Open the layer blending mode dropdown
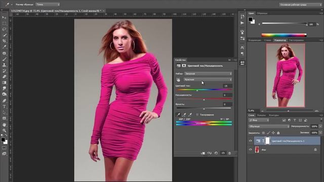The width and height of the screenshot is (324, 182). [269, 126]
